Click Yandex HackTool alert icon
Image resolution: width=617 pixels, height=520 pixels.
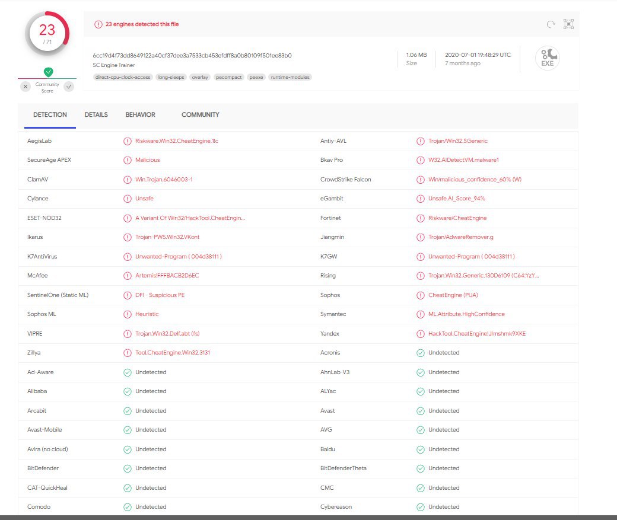click(421, 334)
